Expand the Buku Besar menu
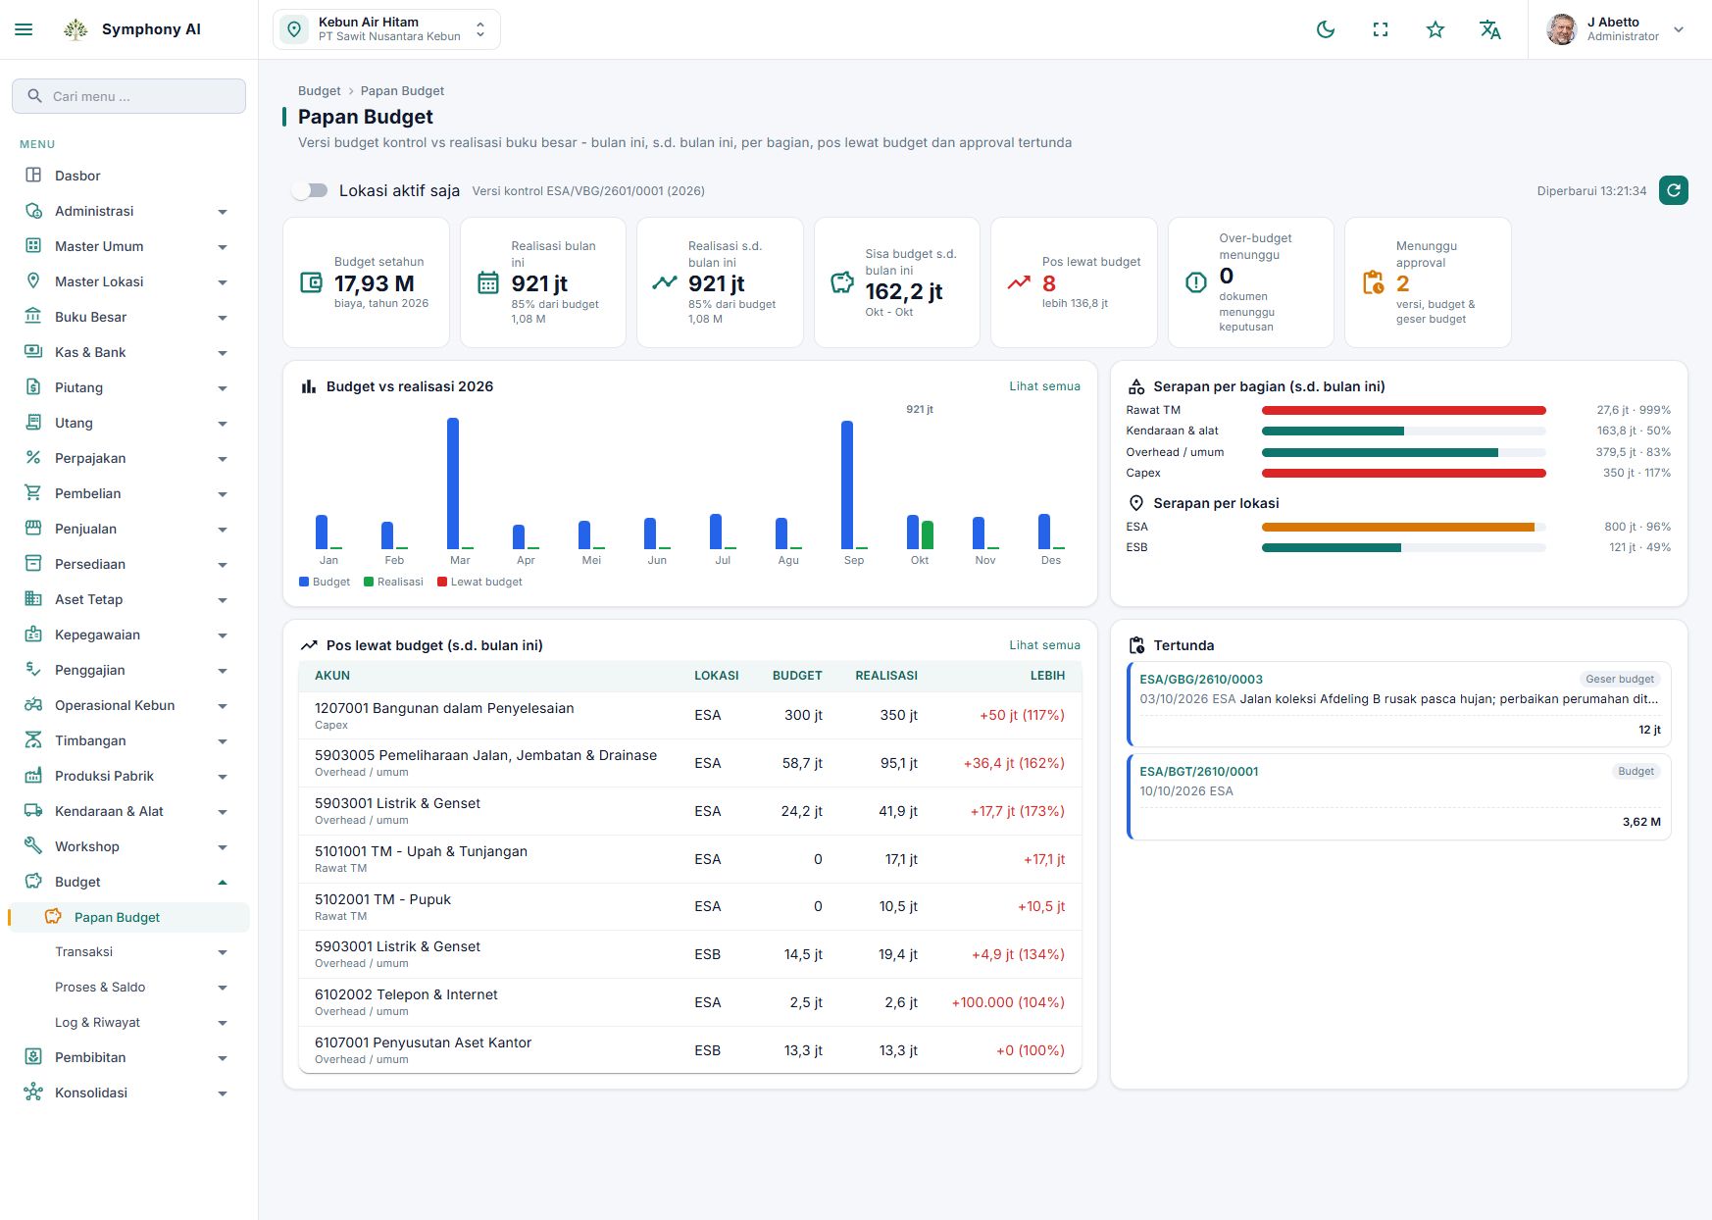 tap(128, 317)
